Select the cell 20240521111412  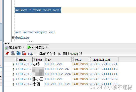[103, 69]
